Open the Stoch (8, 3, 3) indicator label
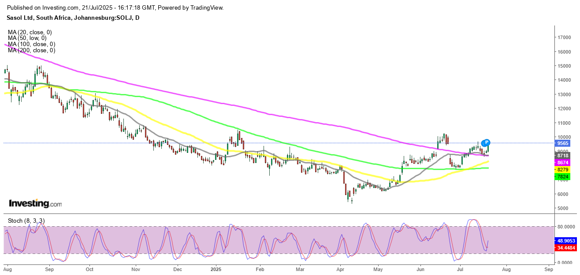Viewport: 580px width, 275px height. 26,220
